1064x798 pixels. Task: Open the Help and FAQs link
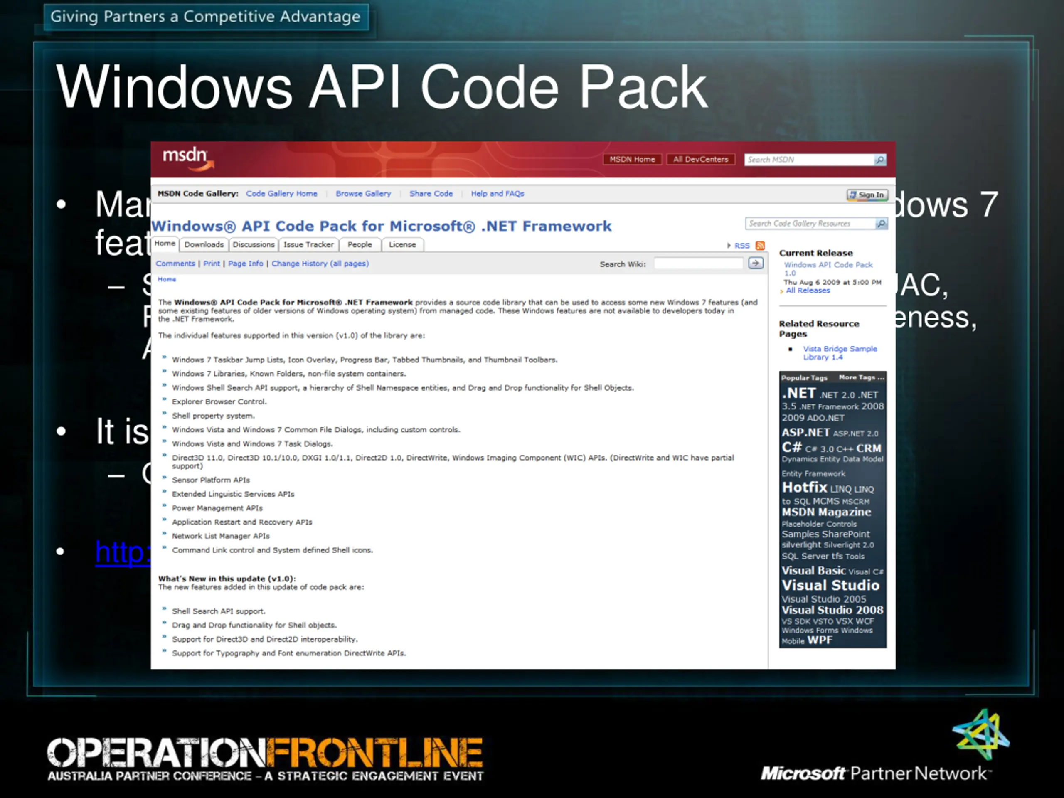[498, 193]
